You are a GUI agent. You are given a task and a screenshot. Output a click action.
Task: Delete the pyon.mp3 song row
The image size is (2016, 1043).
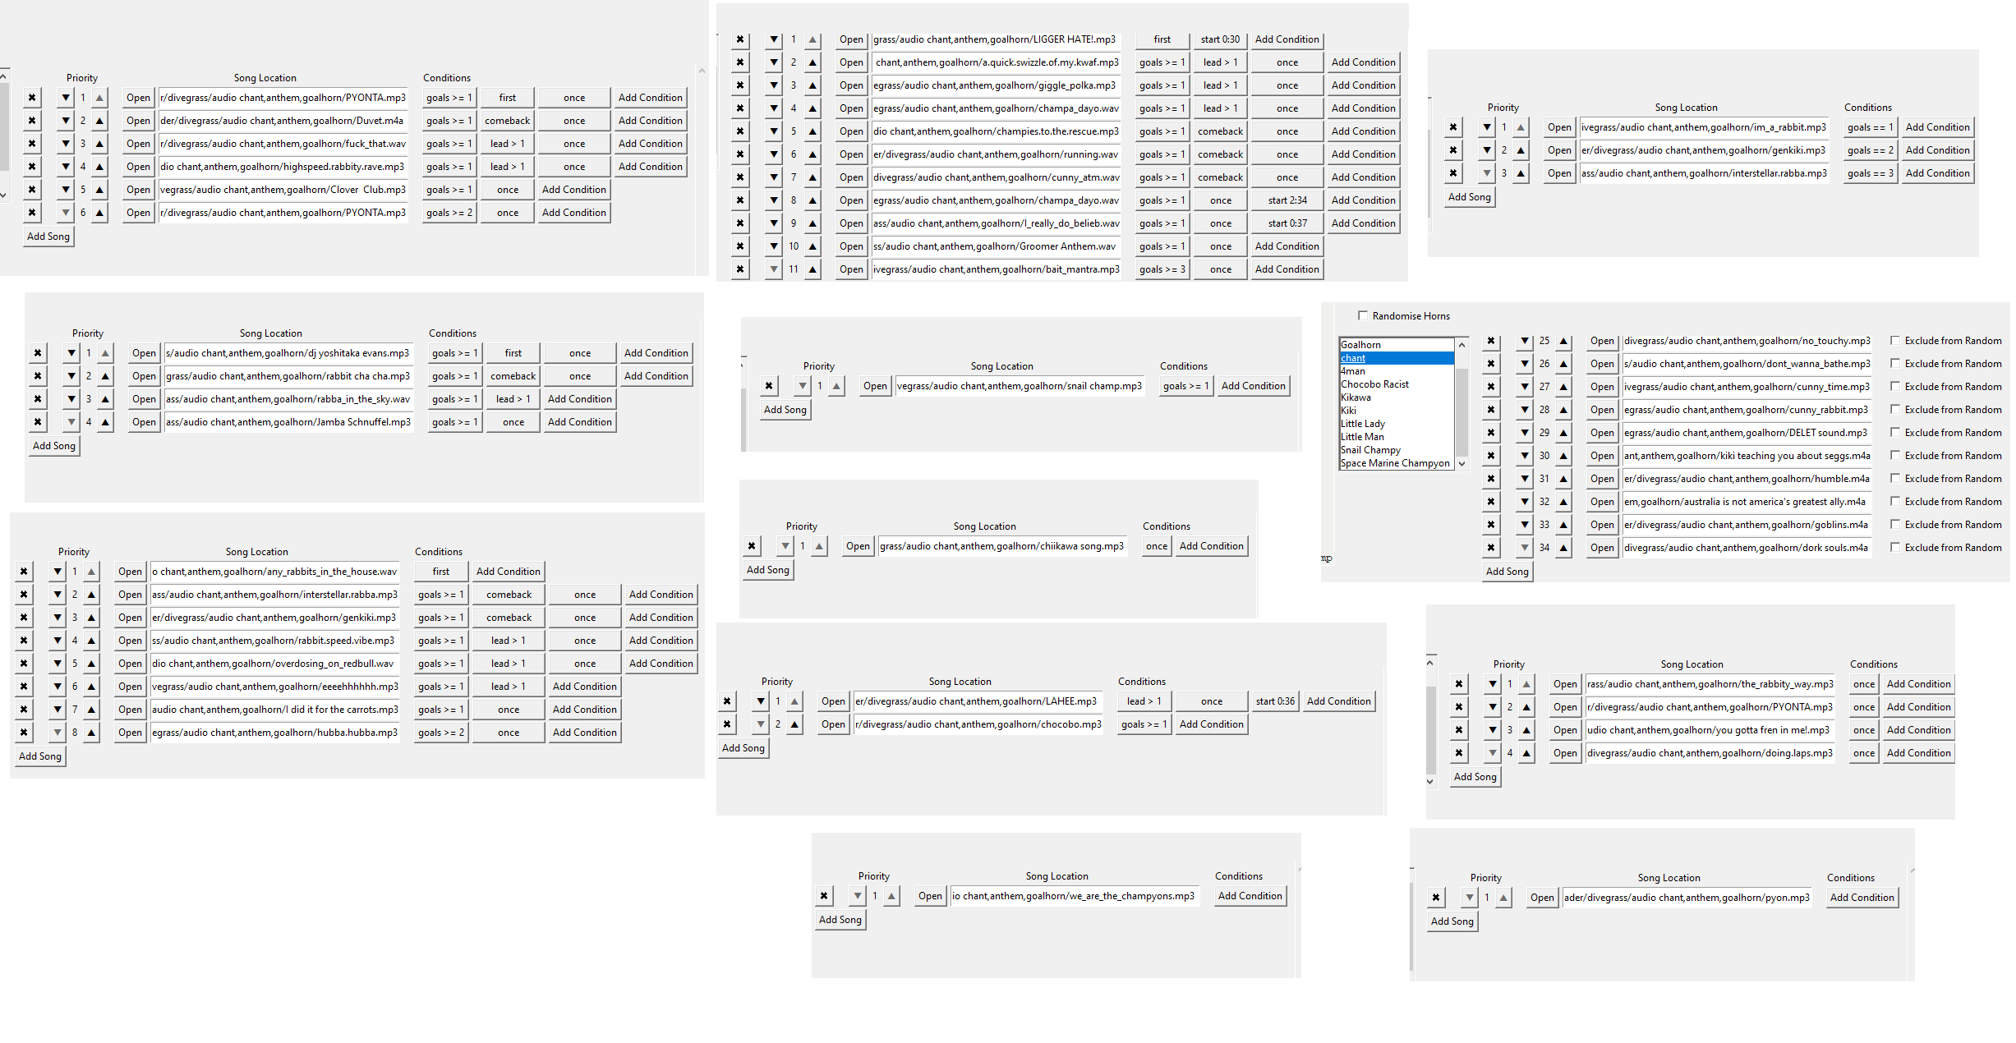click(1436, 898)
